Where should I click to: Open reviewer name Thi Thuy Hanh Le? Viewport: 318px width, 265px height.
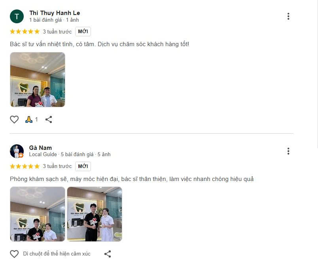[x=55, y=13]
